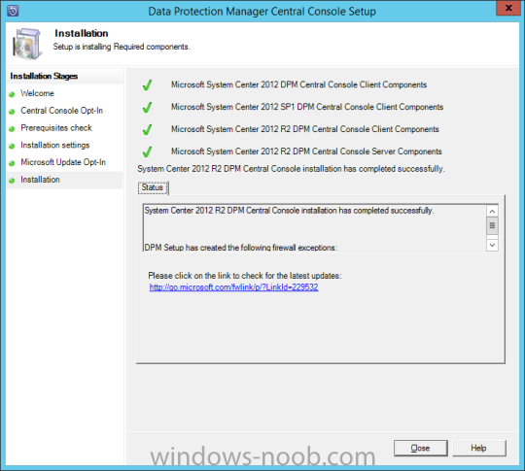Click green checkmark for R2 Server Components

point(147,151)
